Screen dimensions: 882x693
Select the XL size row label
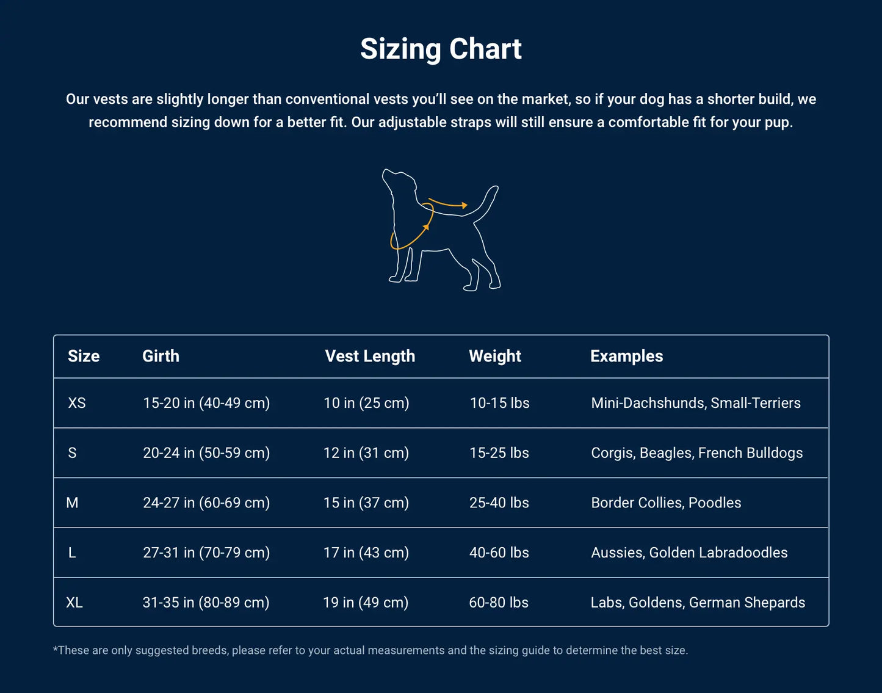[x=74, y=603]
